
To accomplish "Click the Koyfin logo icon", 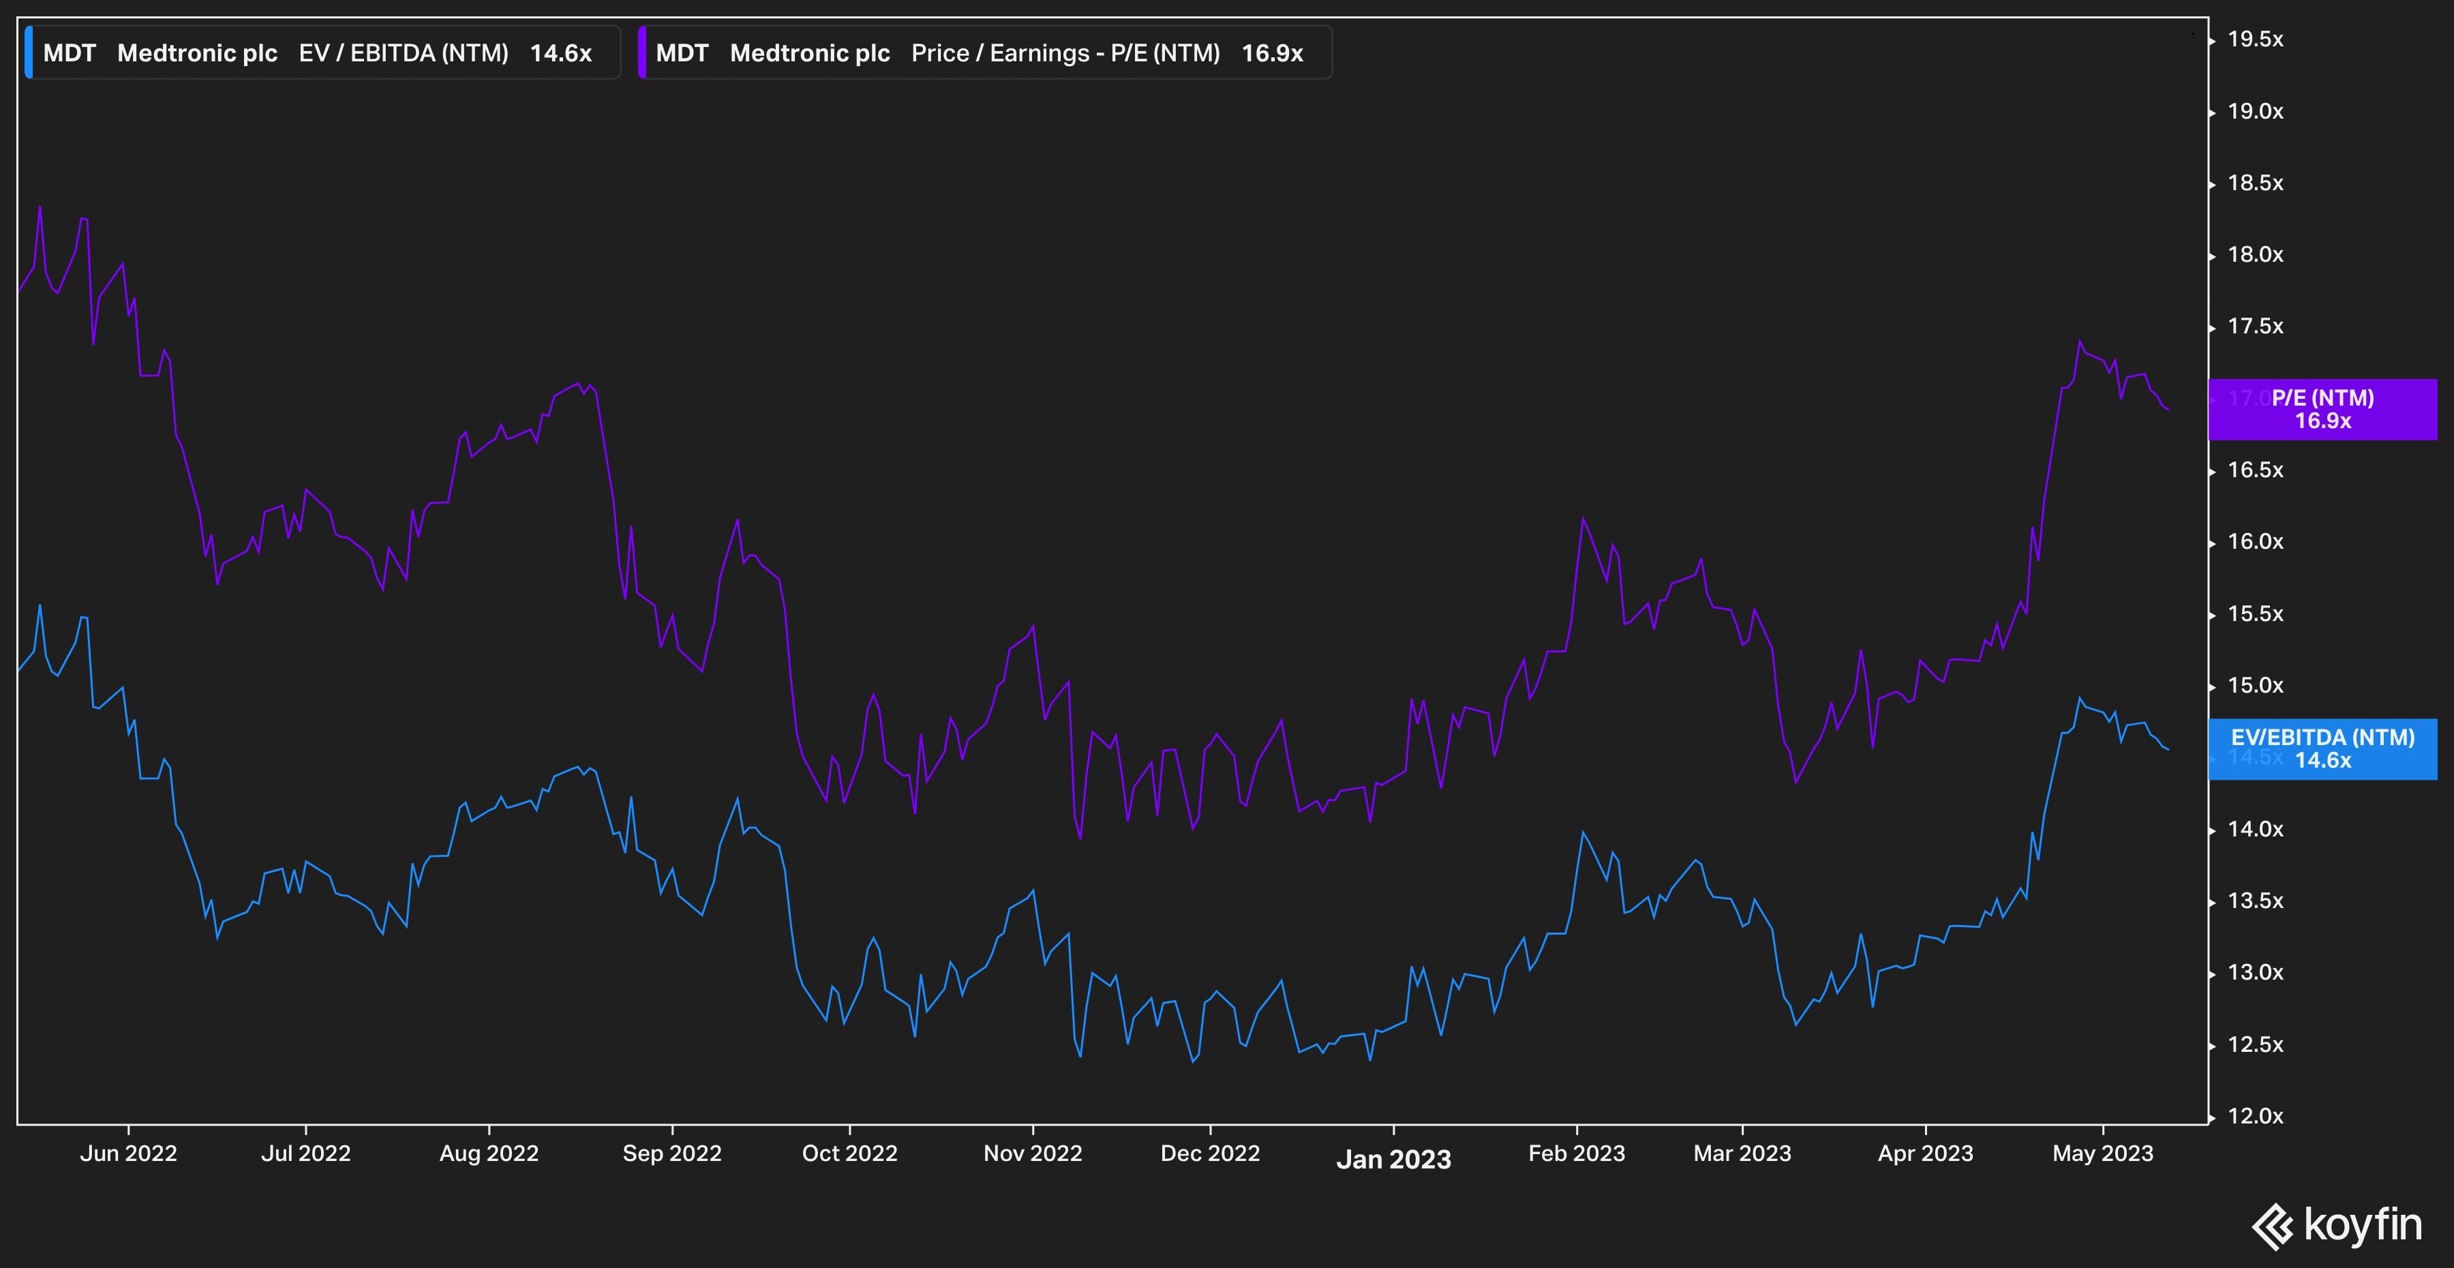I will pyautogui.click(x=2272, y=1226).
